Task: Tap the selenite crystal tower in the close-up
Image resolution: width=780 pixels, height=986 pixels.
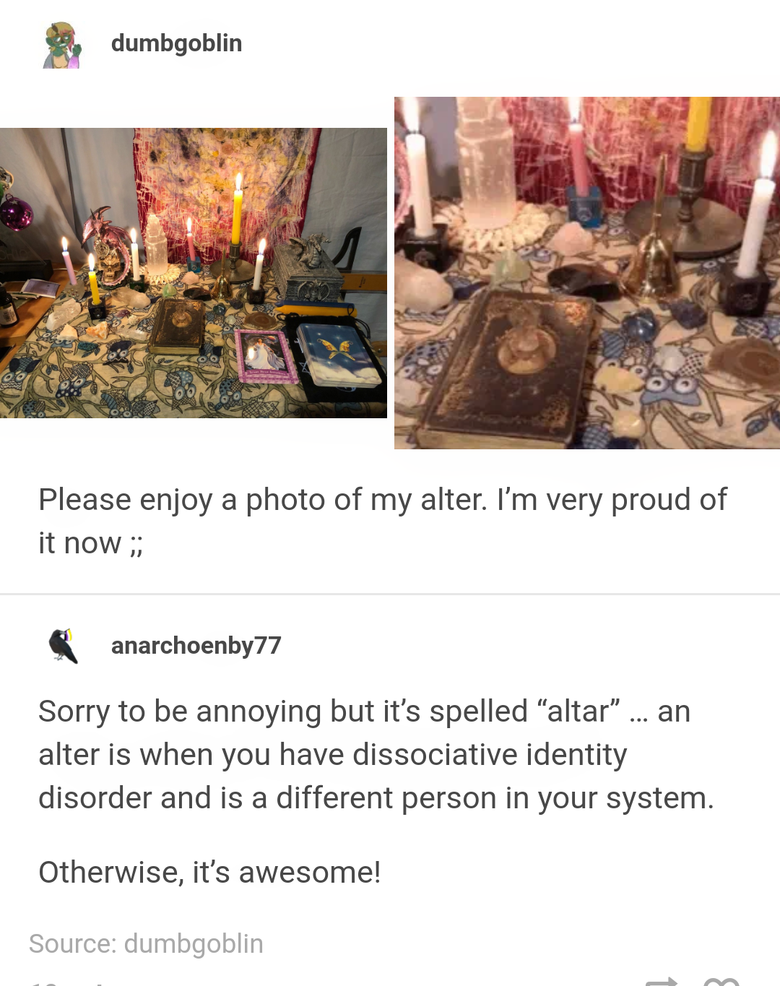Action: click(486, 157)
